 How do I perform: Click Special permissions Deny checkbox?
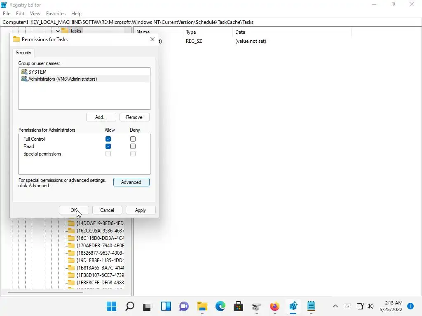133,154
